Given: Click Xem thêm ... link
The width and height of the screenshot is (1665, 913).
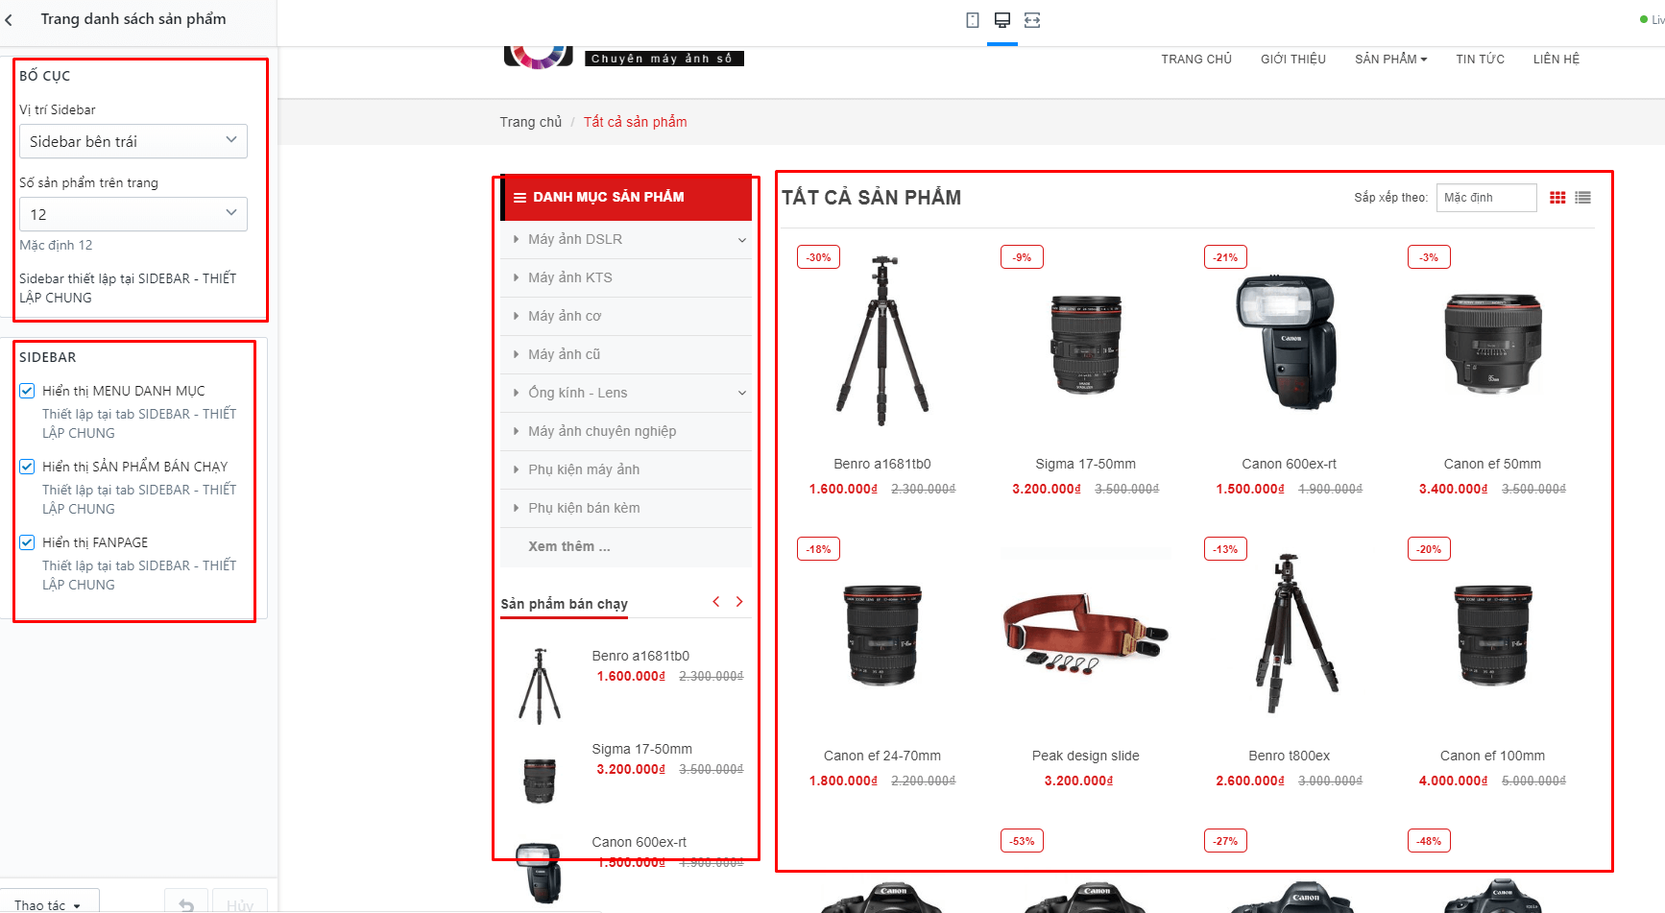Looking at the screenshot, I should [569, 546].
